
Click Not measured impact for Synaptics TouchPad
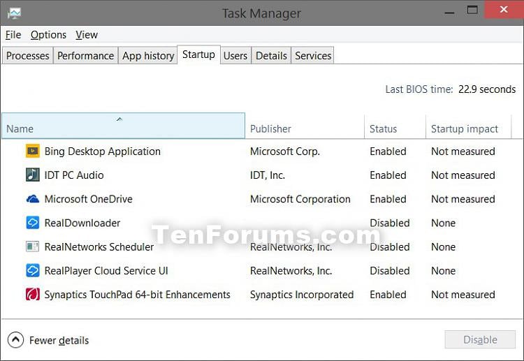click(x=463, y=295)
